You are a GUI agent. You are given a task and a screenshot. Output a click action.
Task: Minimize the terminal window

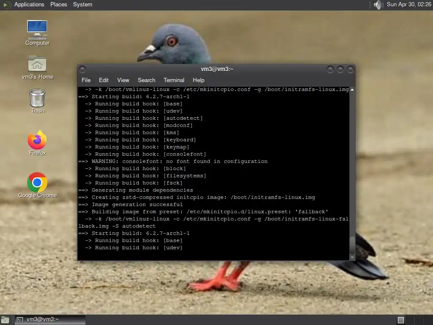click(x=330, y=69)
